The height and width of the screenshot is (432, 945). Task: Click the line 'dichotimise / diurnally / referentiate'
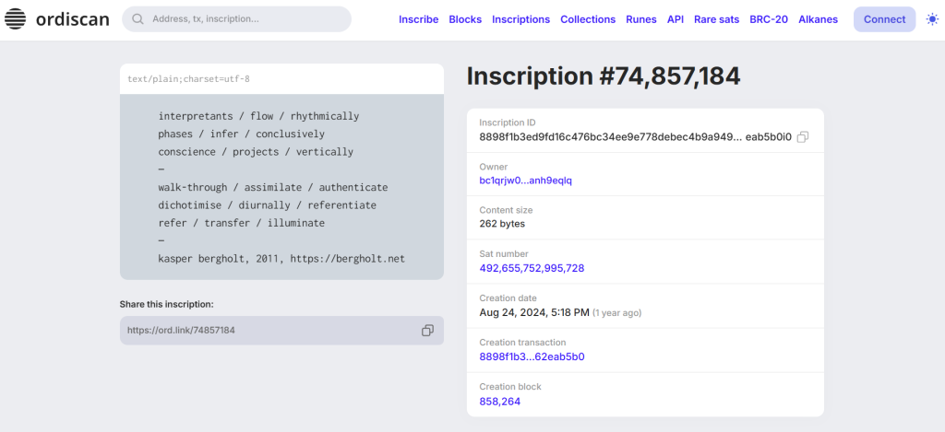tap(267, 205)
